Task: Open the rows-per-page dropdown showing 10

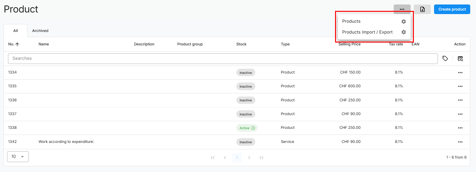Action: [x=18, y=157]
